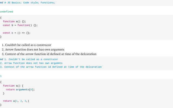The height and width of the screenshot is (108, 173).
Task: Click the markdown title cell 'JS Basics; Code style; Functions;'
Action: pos(28,3)
